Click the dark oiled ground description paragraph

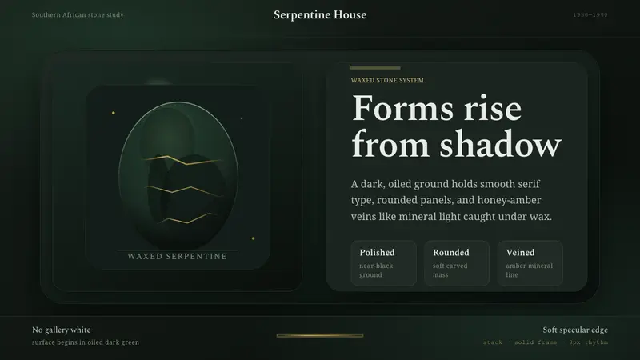coord(451,200)
